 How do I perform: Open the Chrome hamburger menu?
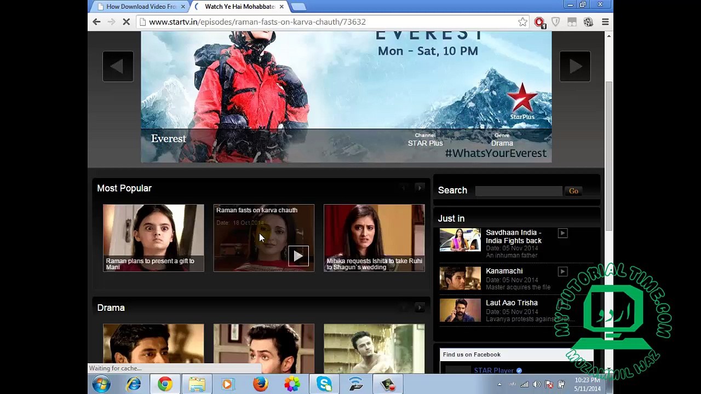pos(605,22)
